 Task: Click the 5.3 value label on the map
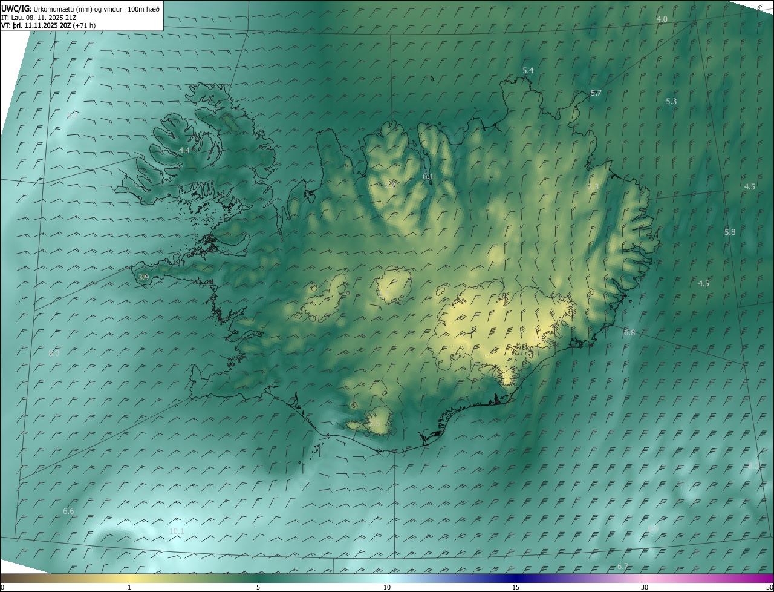(x=671, y=102)
